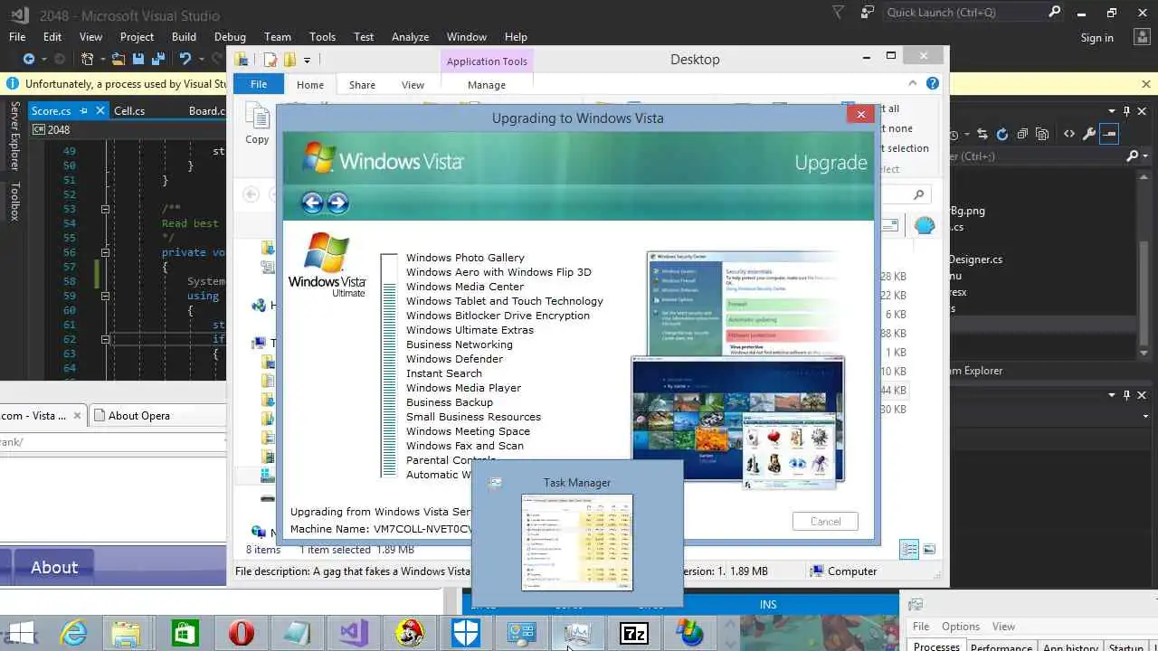Click the Auto Hide pin of Solution Explorer
Screen dimensions: 1158x651
coord(1127,110)
